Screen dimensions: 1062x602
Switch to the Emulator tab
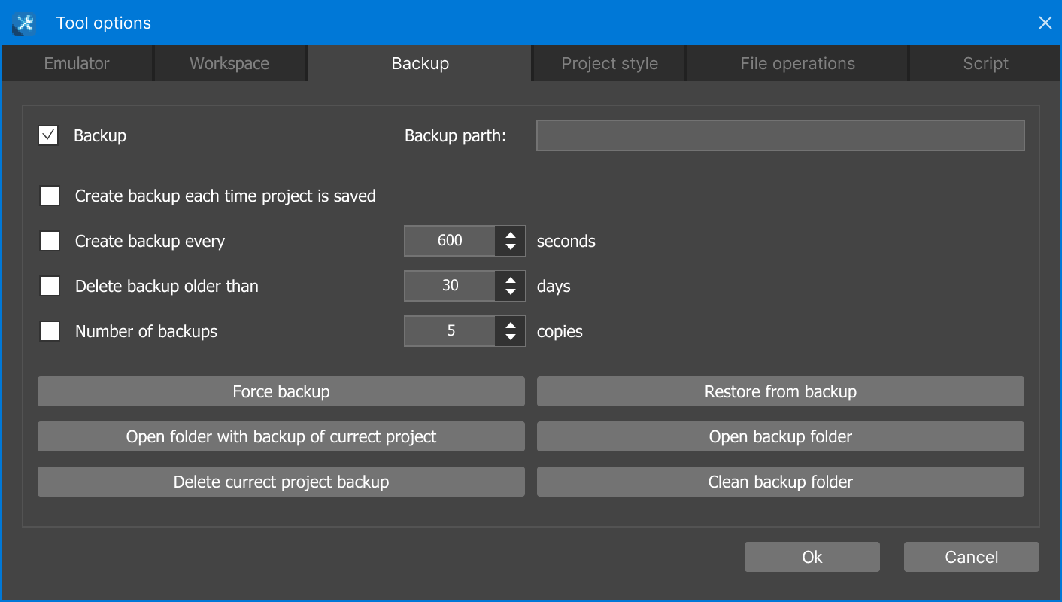coord(77,64)
